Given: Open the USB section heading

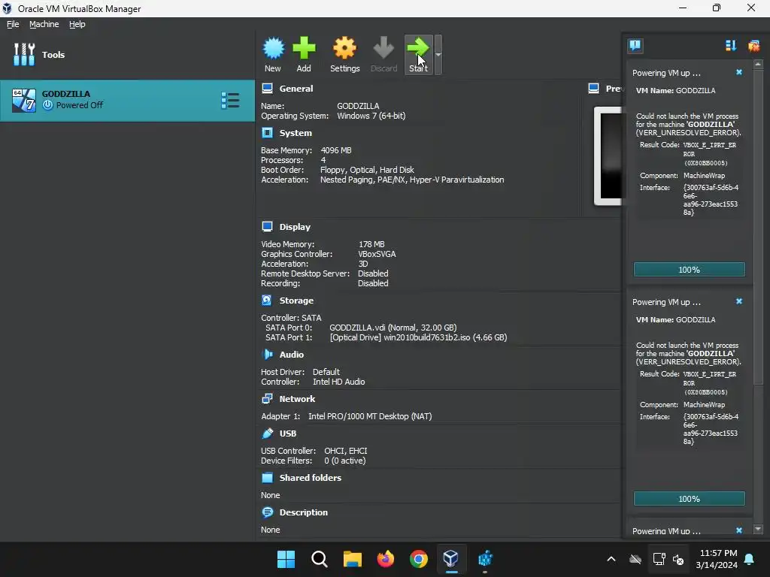Looking at the screenshot, I should click(x=288, y=434).
